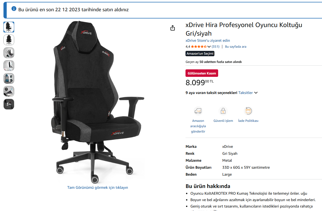Click the Amazon delivery truck icon
The image size is (322, 211).
tap(198, 111)
